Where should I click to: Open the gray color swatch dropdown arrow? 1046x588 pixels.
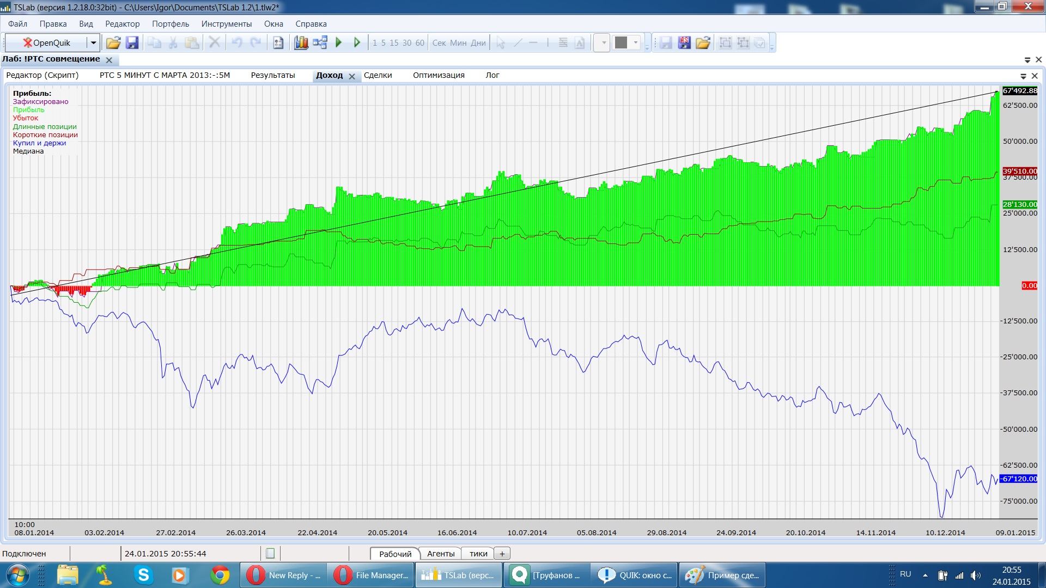pyautogui.click(x=635, y=42)
